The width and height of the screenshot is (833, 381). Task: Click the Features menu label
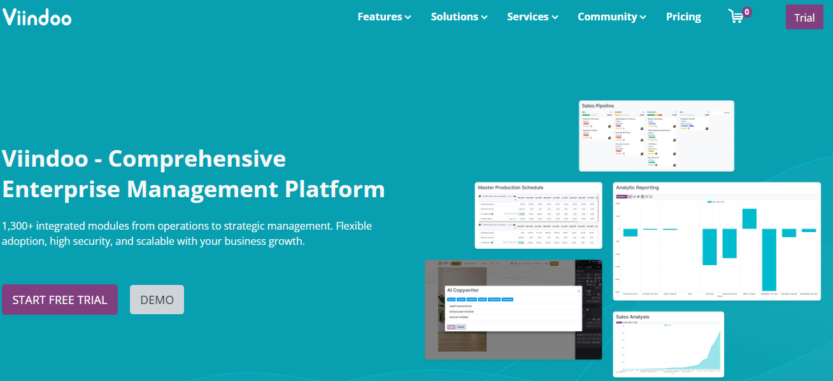(x=380, y=17)
